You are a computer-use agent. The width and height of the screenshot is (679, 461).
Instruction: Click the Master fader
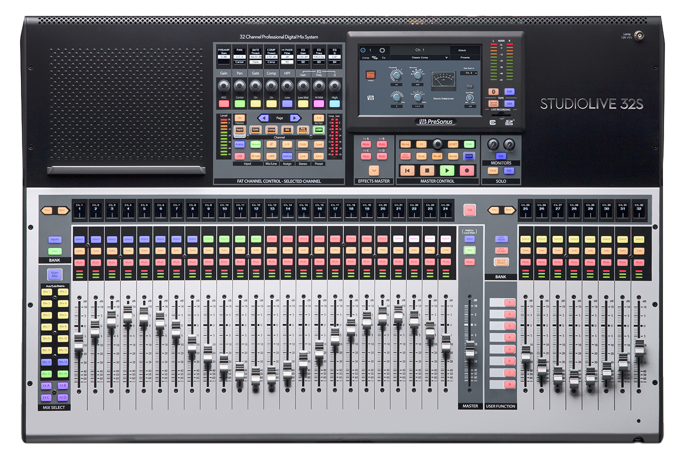tap(470, 349)
